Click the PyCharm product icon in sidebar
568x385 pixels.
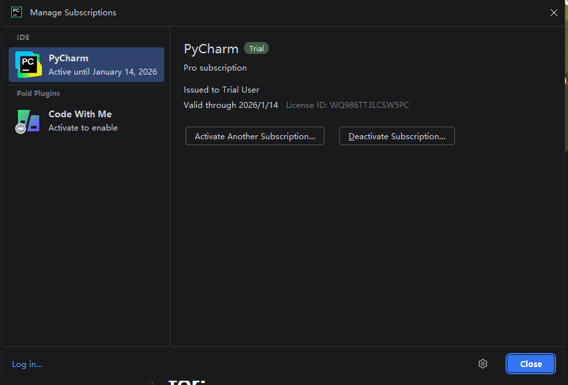pos(28,65)
